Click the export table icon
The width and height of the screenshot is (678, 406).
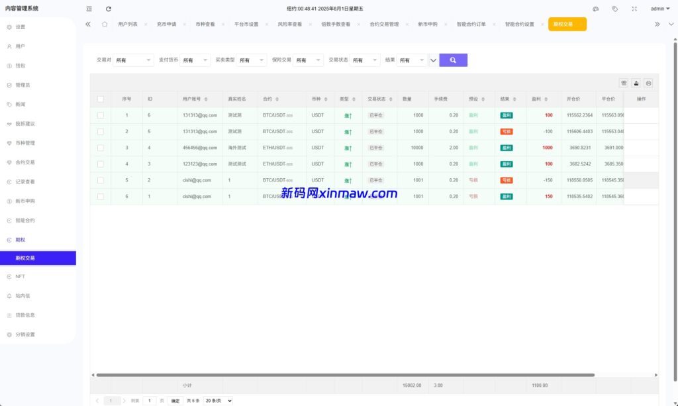tap(636, 83)
